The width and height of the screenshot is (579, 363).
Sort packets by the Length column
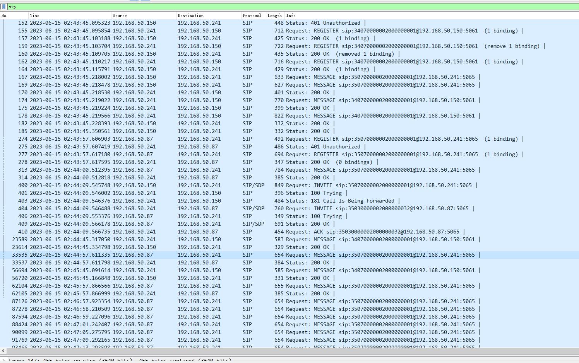tap(274, 15)
